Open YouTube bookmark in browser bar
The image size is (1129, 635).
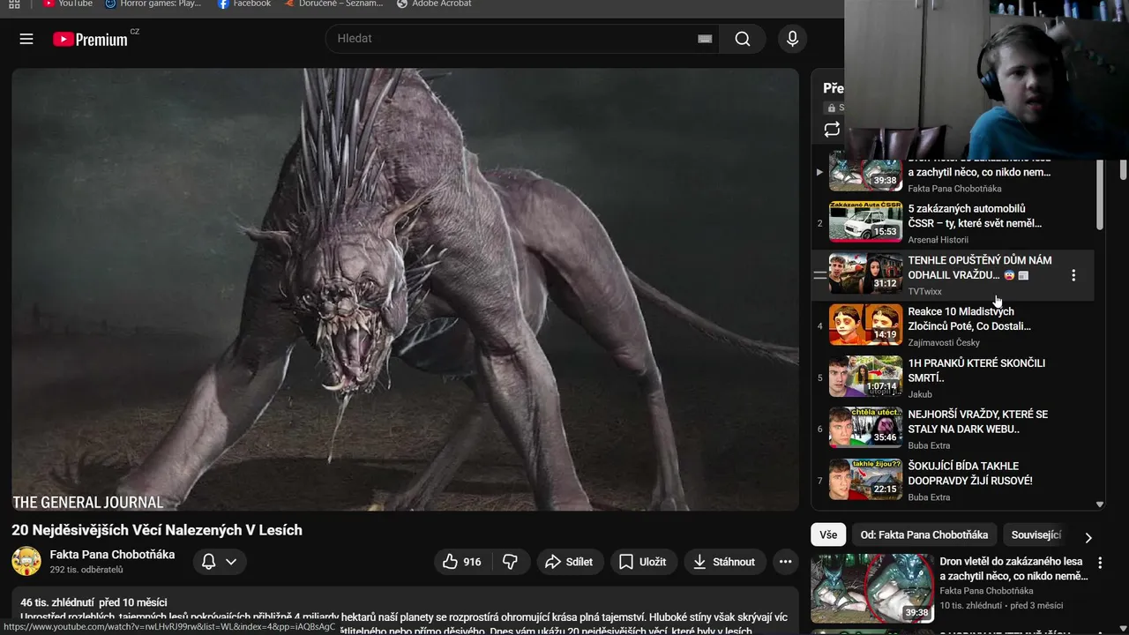point(69,4)
